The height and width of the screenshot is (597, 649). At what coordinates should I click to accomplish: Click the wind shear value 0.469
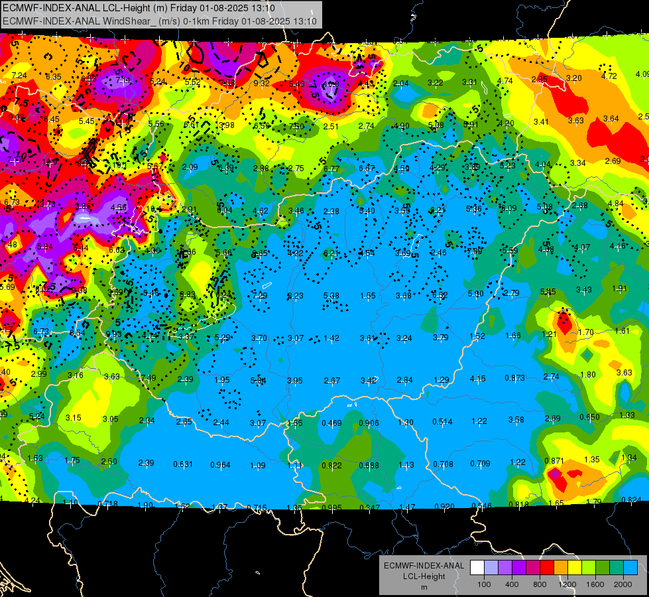(x=331, y=423)
